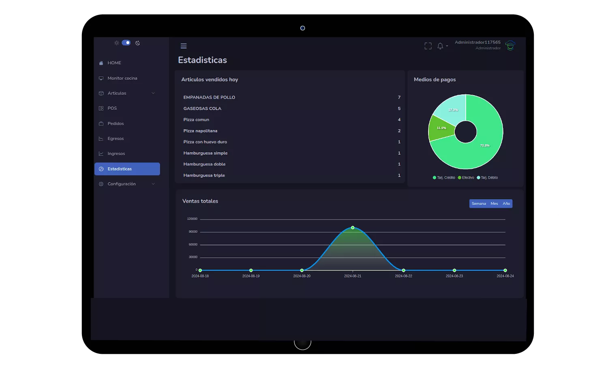Click the POS sidebar icon
Viewport: 608px width, 368px height.
point(101,108)
